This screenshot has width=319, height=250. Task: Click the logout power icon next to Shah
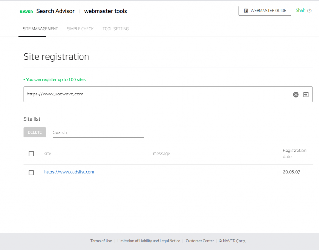(309, 11)
